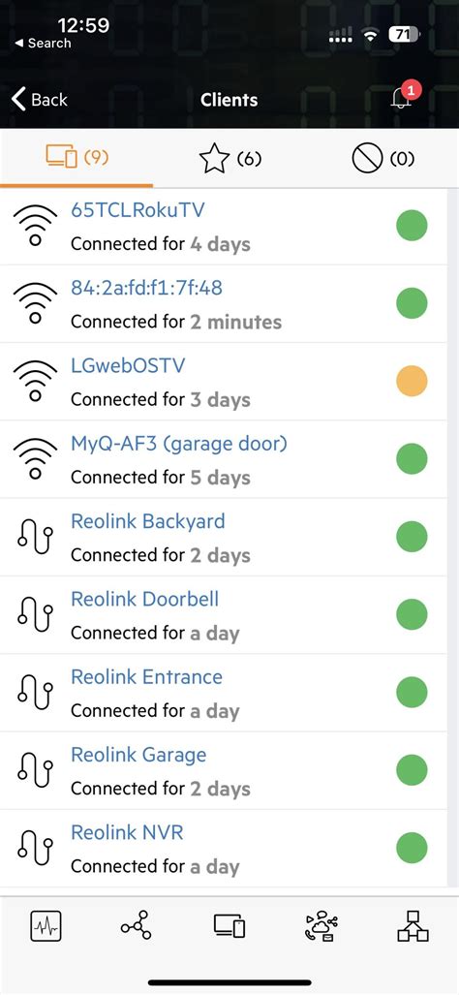
Task: Select the all clients tab (9)
Action: click(x=76, y=157)
